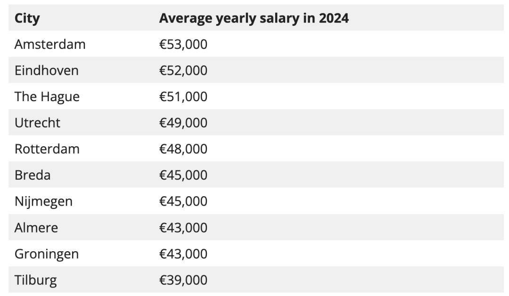Viewport: 509px width, 296px height.
Task: Select the Amsterdam city cell
Action: coord(50,45)
